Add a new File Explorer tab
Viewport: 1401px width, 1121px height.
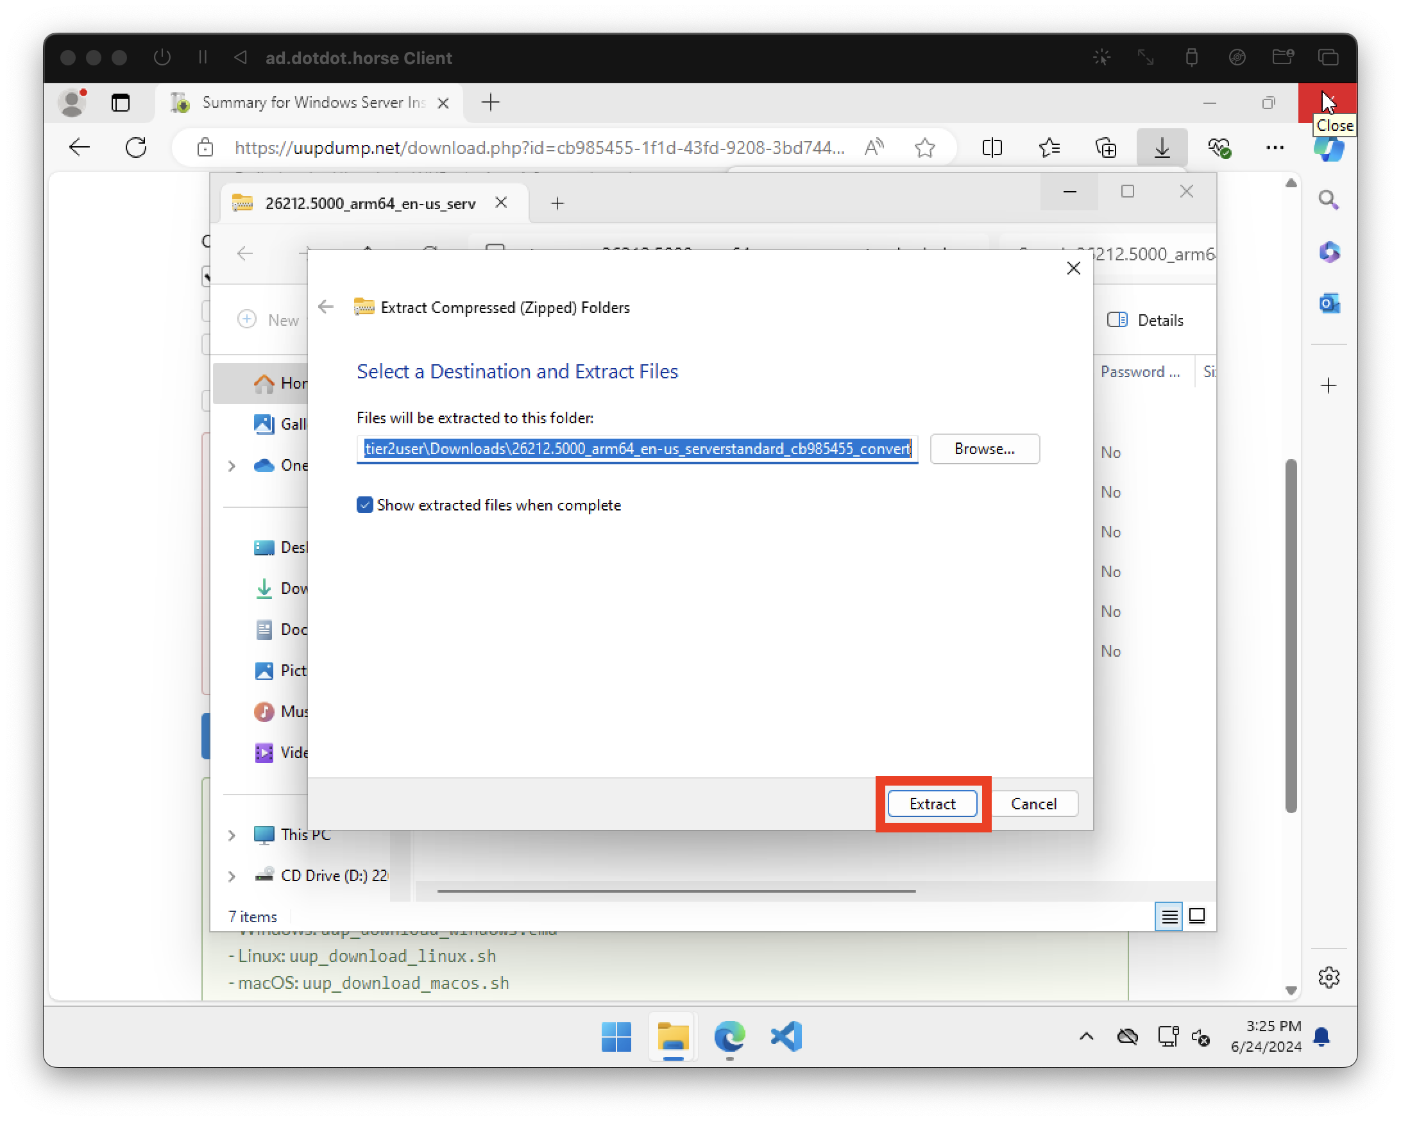(557, 204)
